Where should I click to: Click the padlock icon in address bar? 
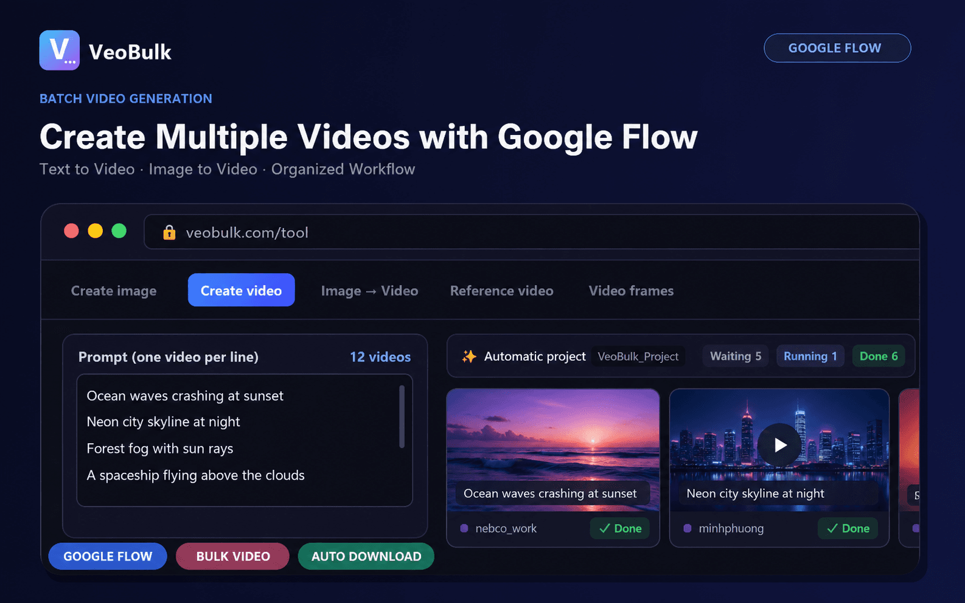point(169,232)
